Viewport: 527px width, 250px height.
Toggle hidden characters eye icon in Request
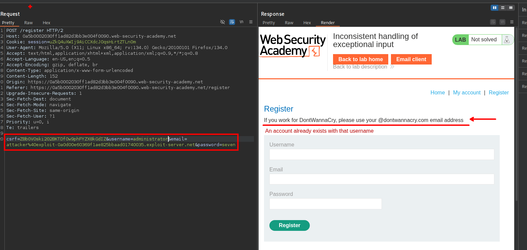tap(222, 22)
